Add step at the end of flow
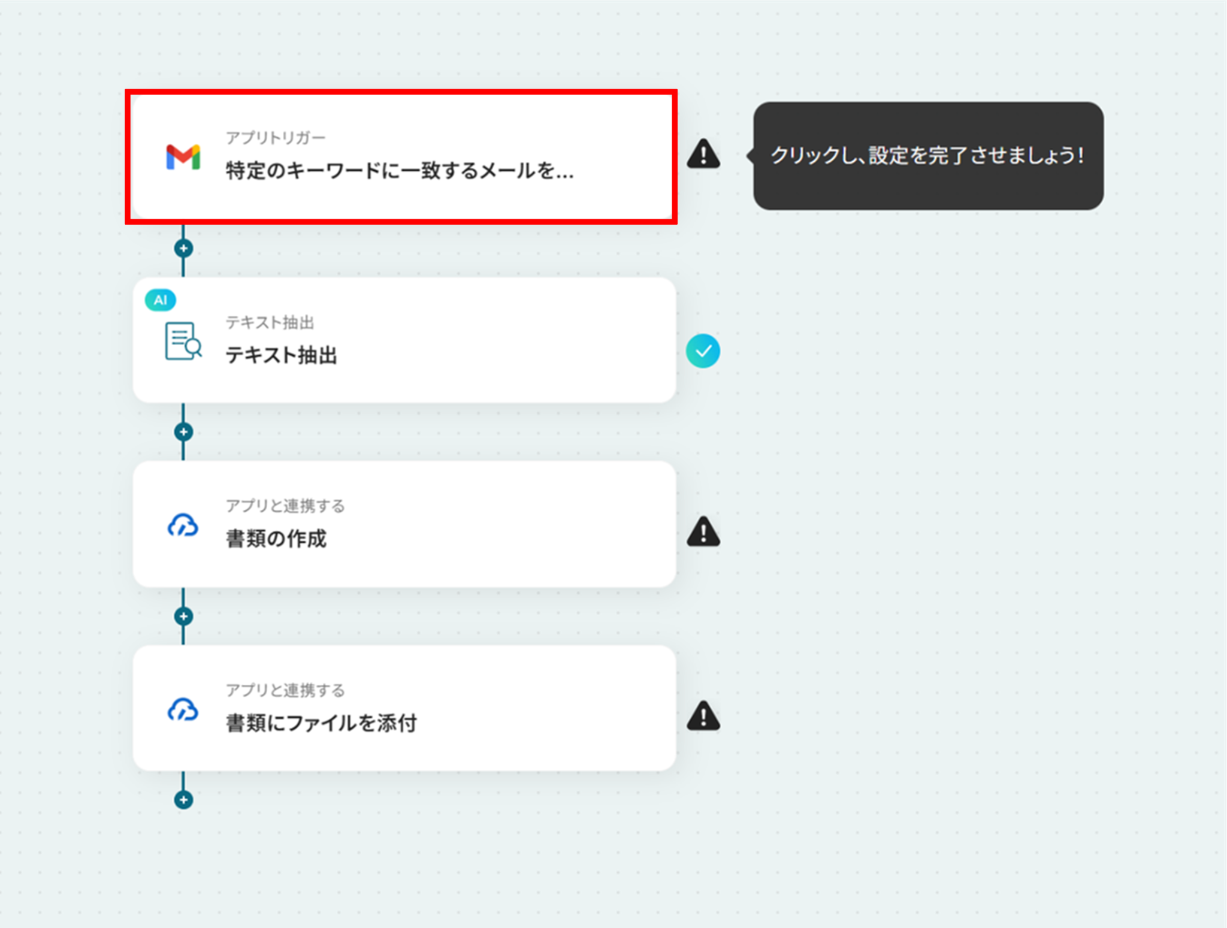 183,800
